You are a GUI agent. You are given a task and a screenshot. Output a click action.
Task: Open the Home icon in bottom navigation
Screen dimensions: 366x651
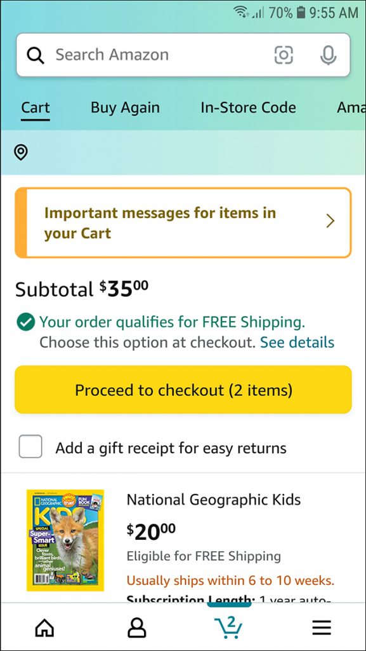43,627
